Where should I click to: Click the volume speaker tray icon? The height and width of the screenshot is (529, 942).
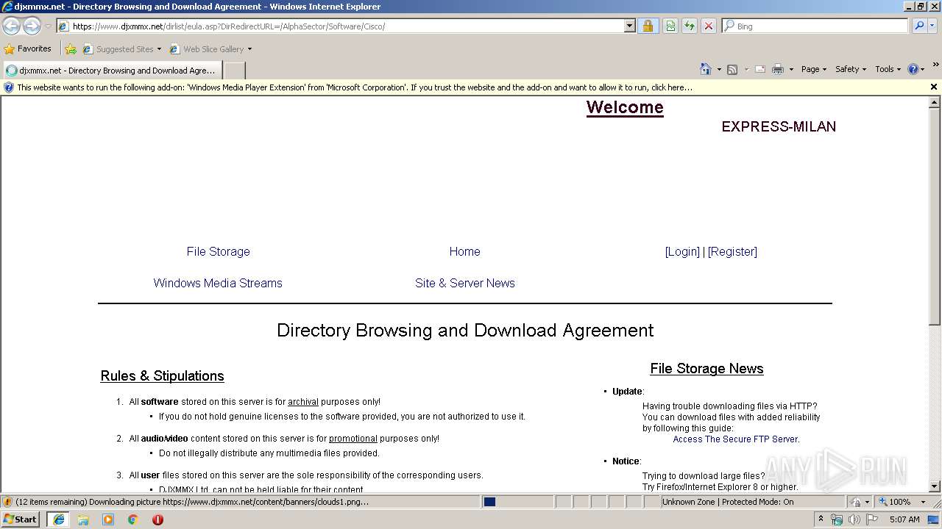(x=854, y=519)
